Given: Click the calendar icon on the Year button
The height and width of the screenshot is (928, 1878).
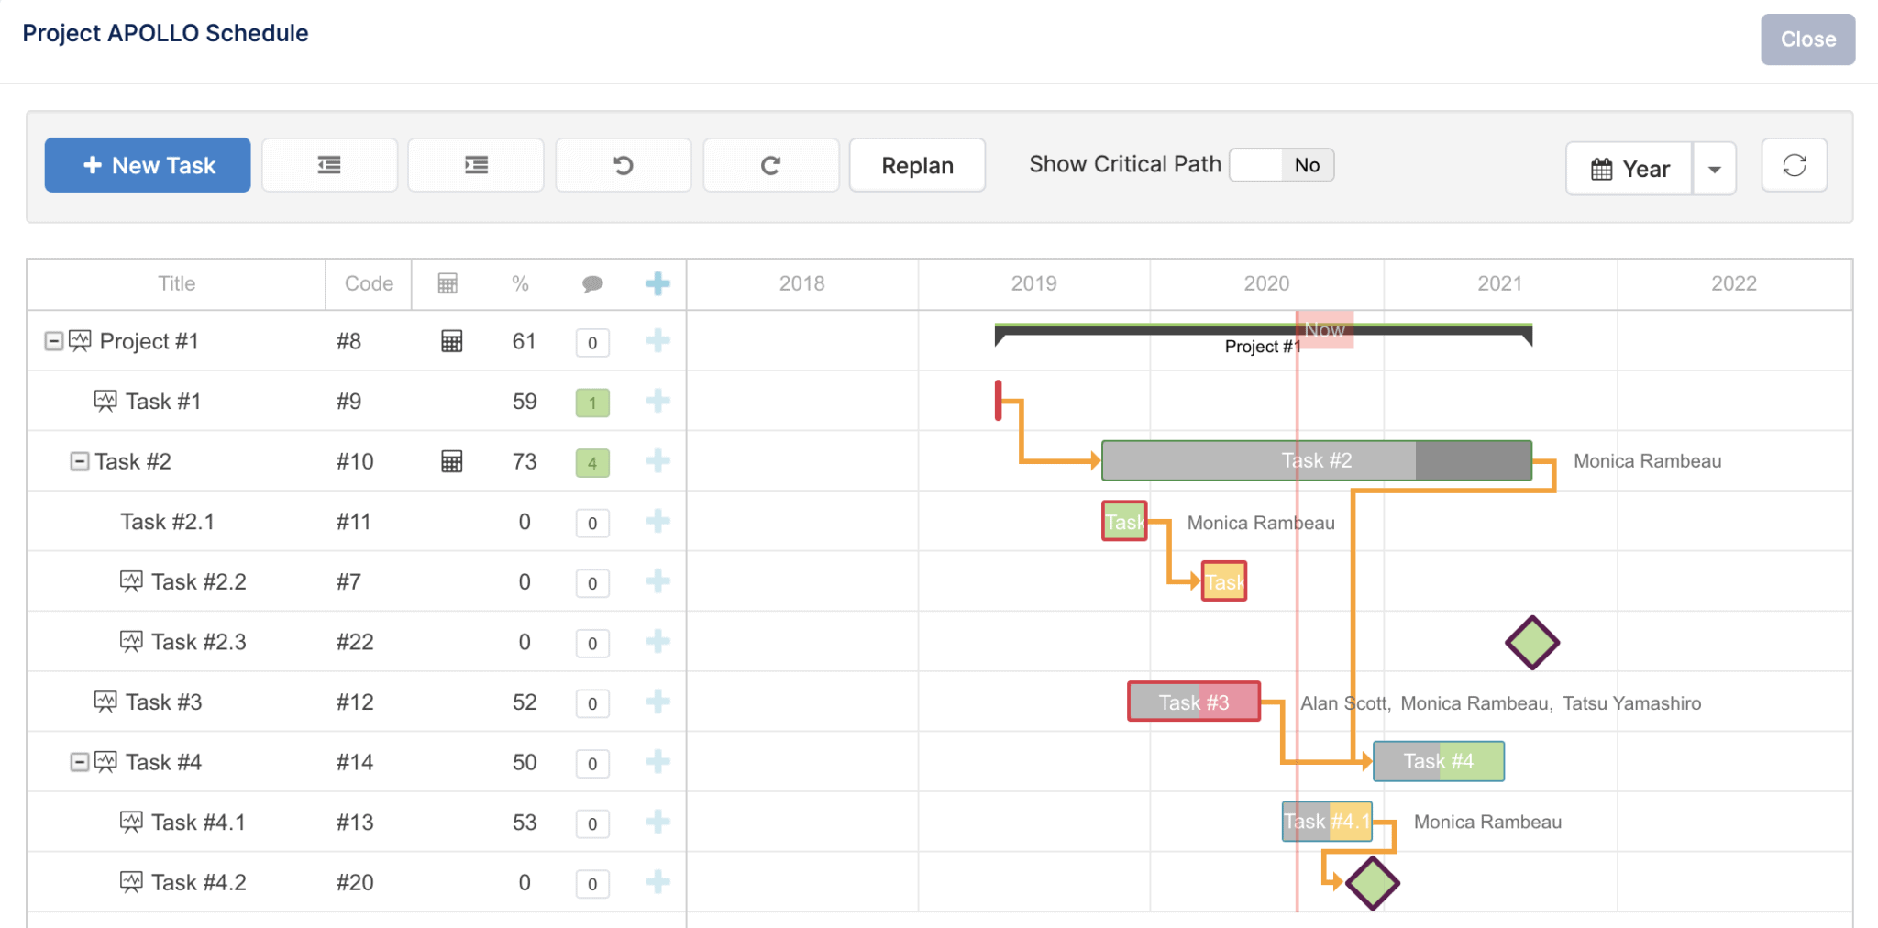Looking at the screenshot, I should (x=1601, y=168).
